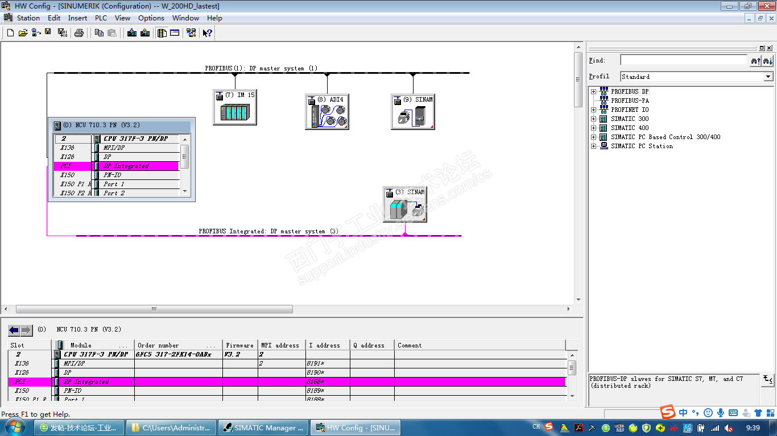Print using the printer toolbar icon
This screenshot has height=436, width=777.
tap(79, 33)
